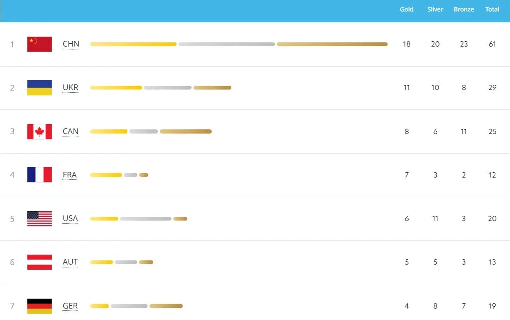Open the AUT country link
The width and height of the screenshot is (510, 320).
(x=70, y=262)
